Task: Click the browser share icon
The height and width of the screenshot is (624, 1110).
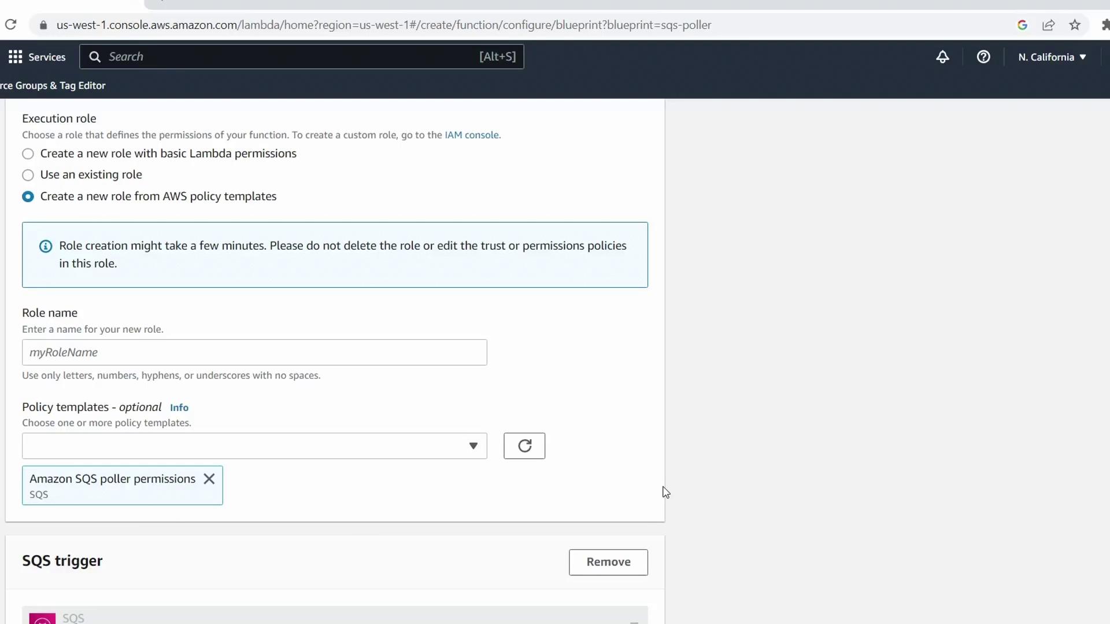Action: point(1048,25)
